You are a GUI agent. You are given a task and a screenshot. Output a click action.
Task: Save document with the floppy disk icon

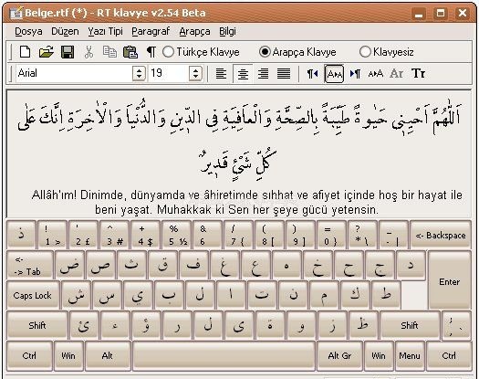tap(68, 52)
